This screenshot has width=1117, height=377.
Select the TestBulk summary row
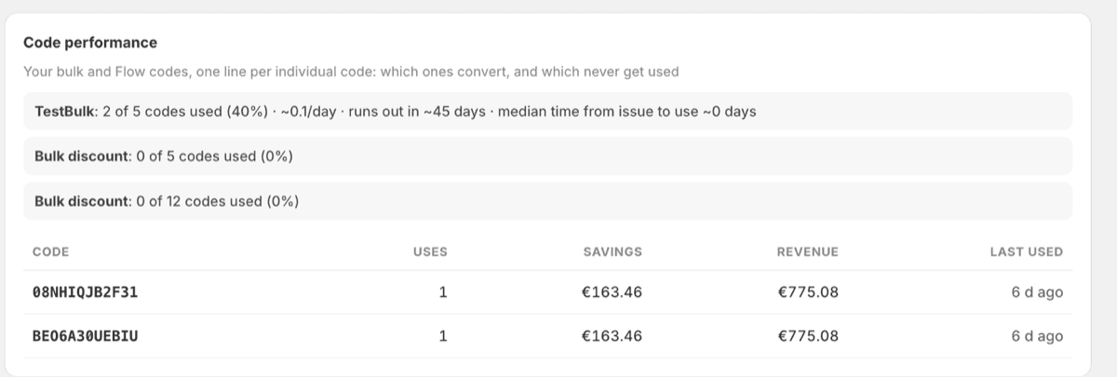pos(547,112)
